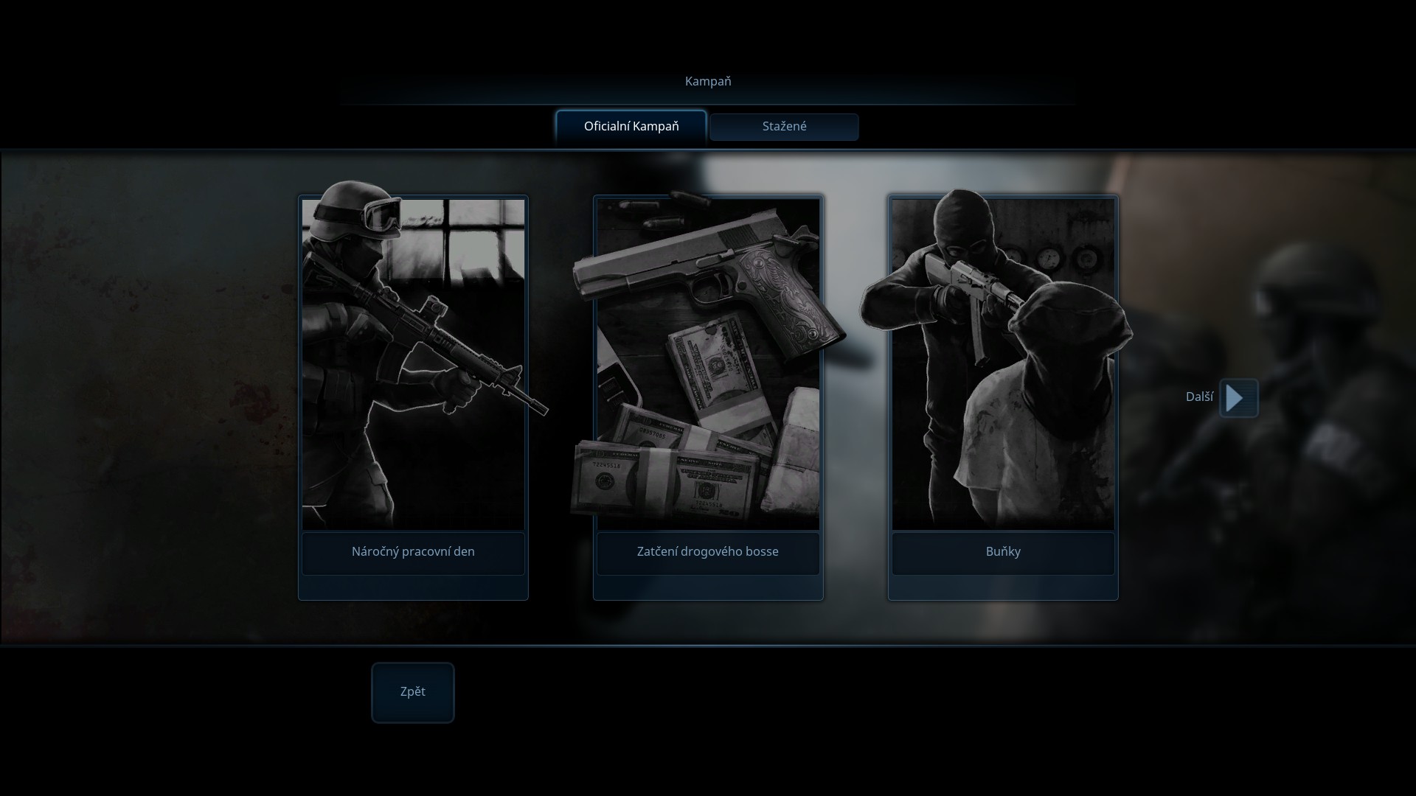
Task: Click the progress strip under Náročný pracovní den
Action: [413, 587]
